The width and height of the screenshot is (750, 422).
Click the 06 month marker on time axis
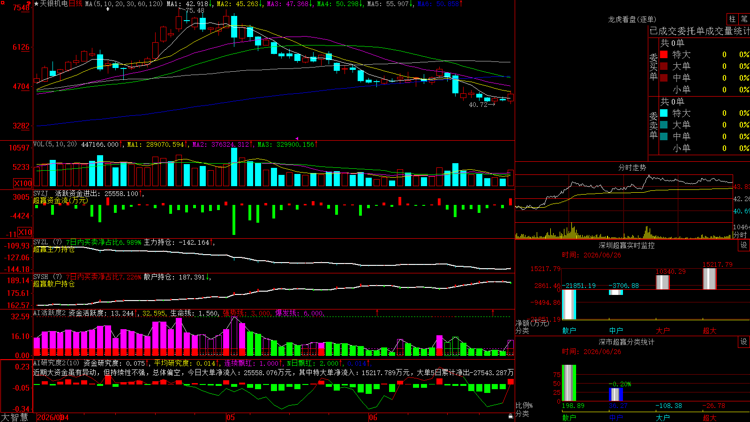pyautogui.click(x=373, y=417)
